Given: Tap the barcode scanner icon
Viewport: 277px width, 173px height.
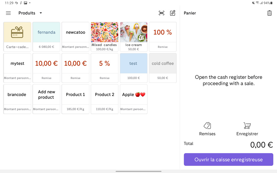Looking at the screenshot, I should pos(161,13).
